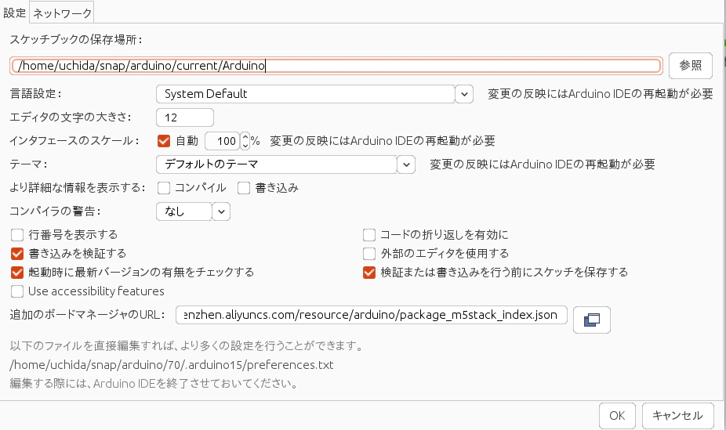Click the インタフェースのスケール label

74,140
